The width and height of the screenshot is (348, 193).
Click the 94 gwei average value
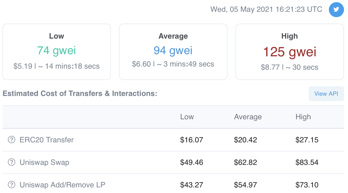point(173,50)
